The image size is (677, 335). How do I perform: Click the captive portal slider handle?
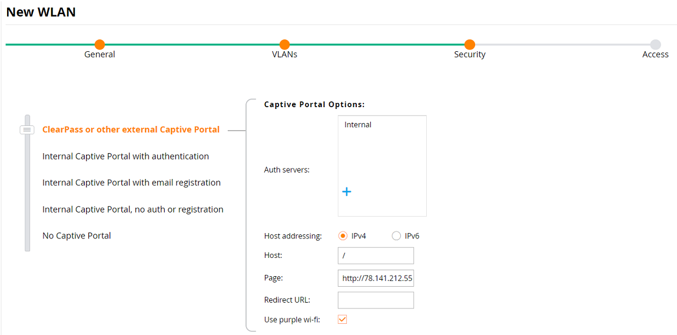coord(27,130)
